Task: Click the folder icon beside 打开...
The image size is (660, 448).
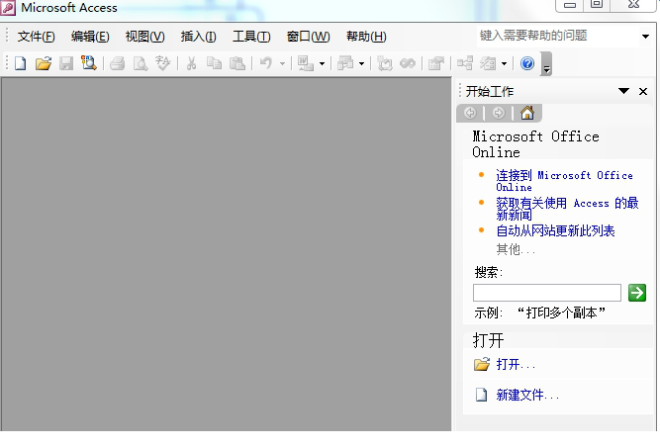Action: pyautogui.click(x=482, y=364)
